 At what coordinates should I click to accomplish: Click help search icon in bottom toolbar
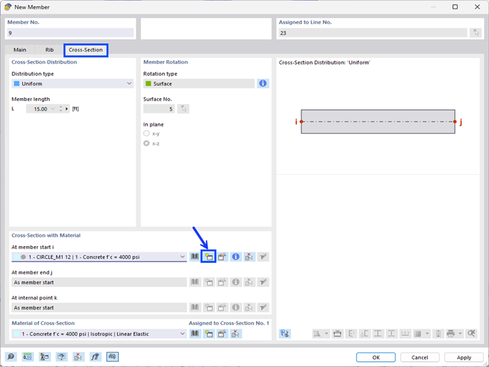tap(11, 357)
